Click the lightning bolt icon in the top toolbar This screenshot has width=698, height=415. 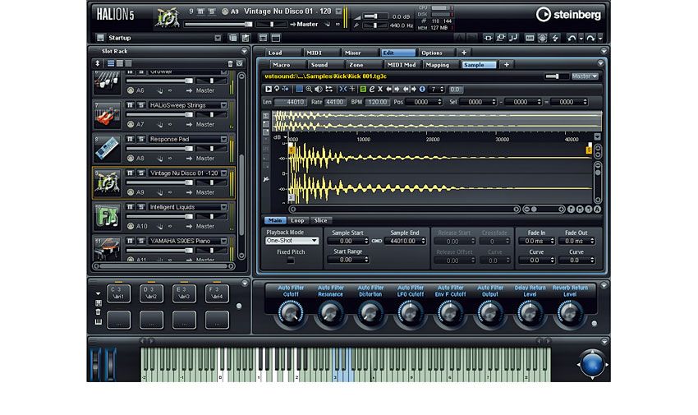[x=555, y=39]
